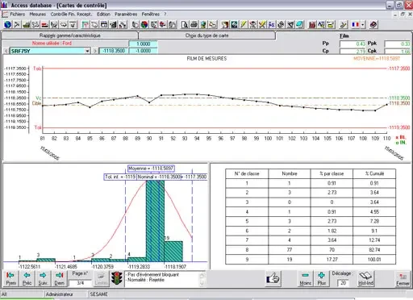
Task: Click the Fx function toolbar icon
Action: click(x=271, y=25)
